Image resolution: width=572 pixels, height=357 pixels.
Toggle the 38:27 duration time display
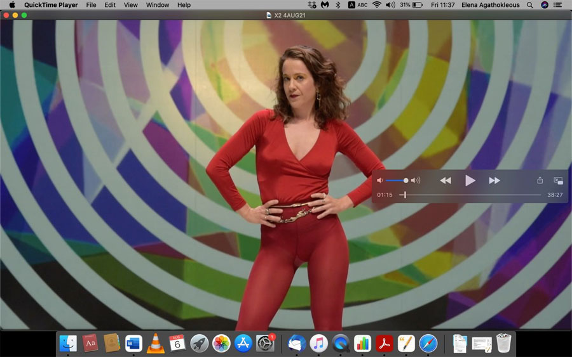[x=555, y=195]
